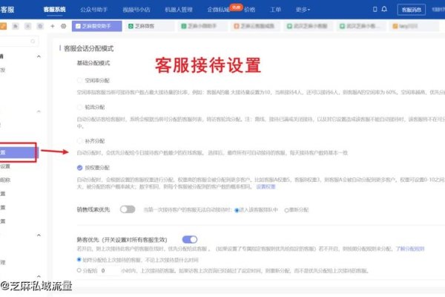445x297 pixels.
Task: Click the hours input field showing 0
Action: (x=108, y=270)
